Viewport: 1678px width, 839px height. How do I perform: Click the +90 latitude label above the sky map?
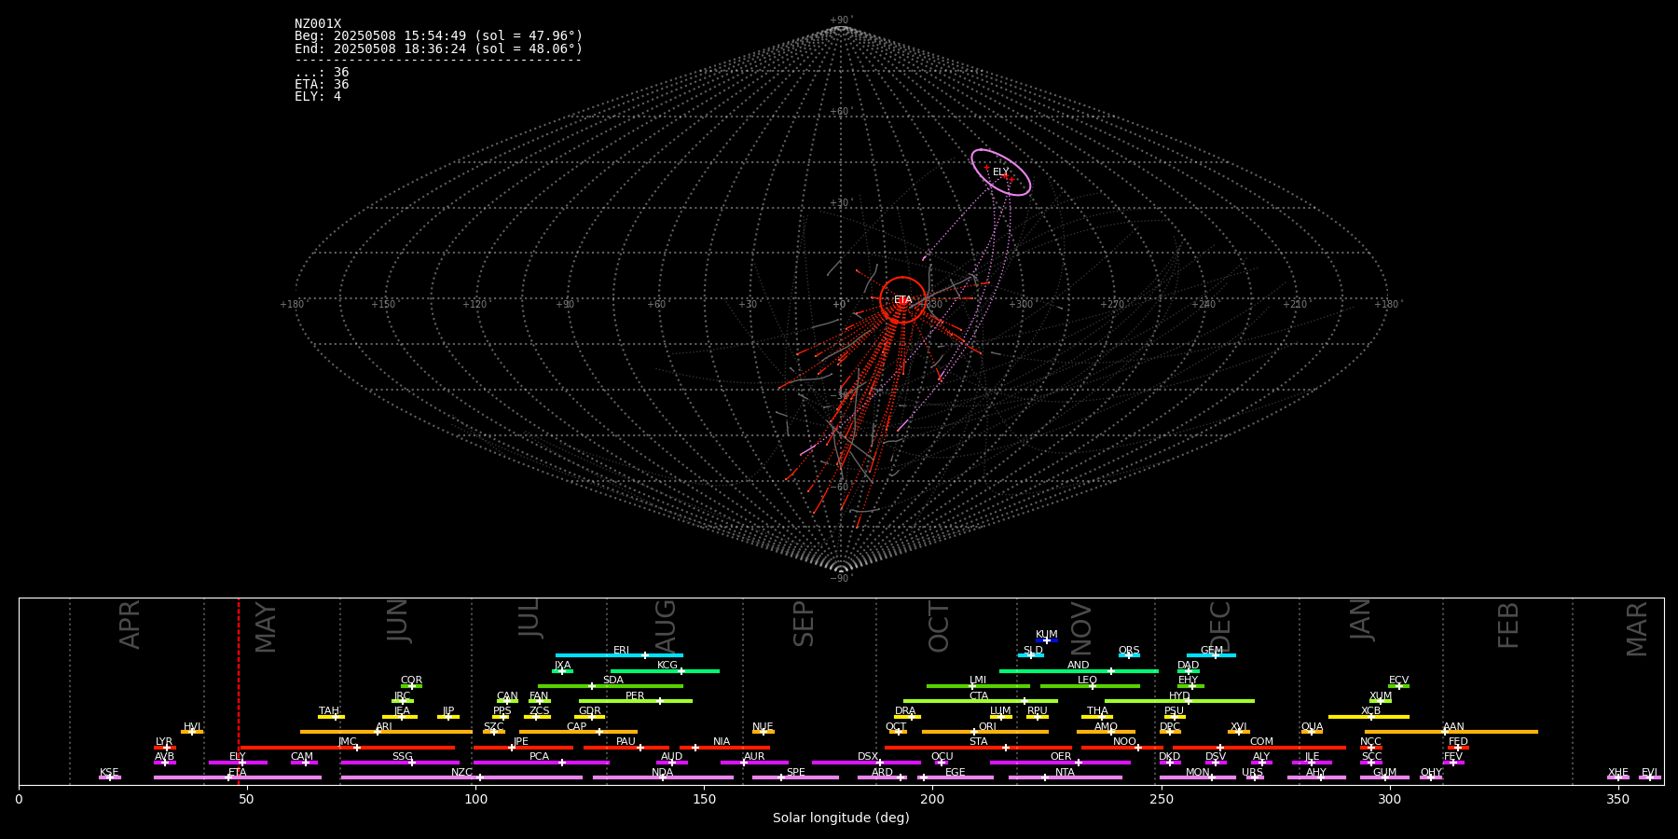click(x=840, y=21)
